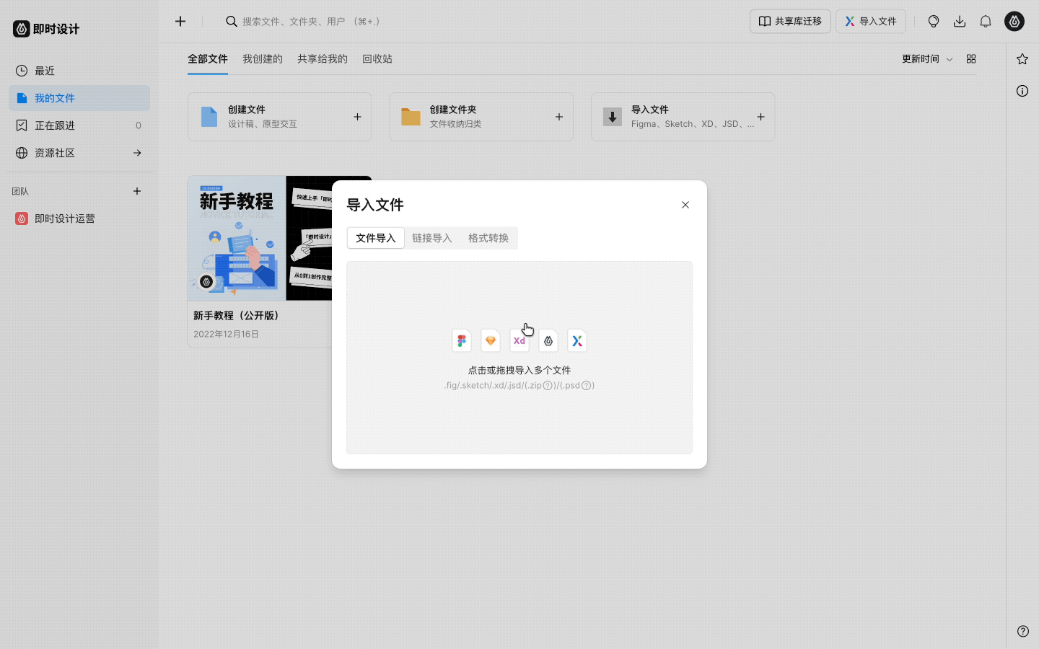Click the help question mark icon
The image size is (1039, 649).
(x=1023, y=631)
